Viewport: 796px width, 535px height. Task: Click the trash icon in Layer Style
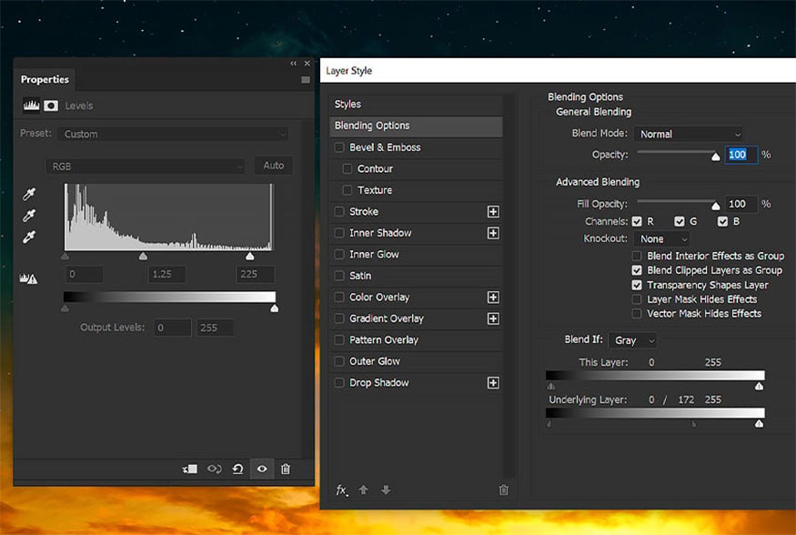[x=504, y=490]
